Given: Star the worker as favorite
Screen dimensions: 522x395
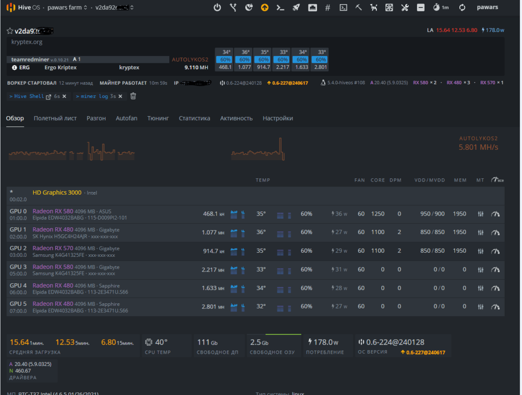Looking at the screenshot, I should [10, 31].
